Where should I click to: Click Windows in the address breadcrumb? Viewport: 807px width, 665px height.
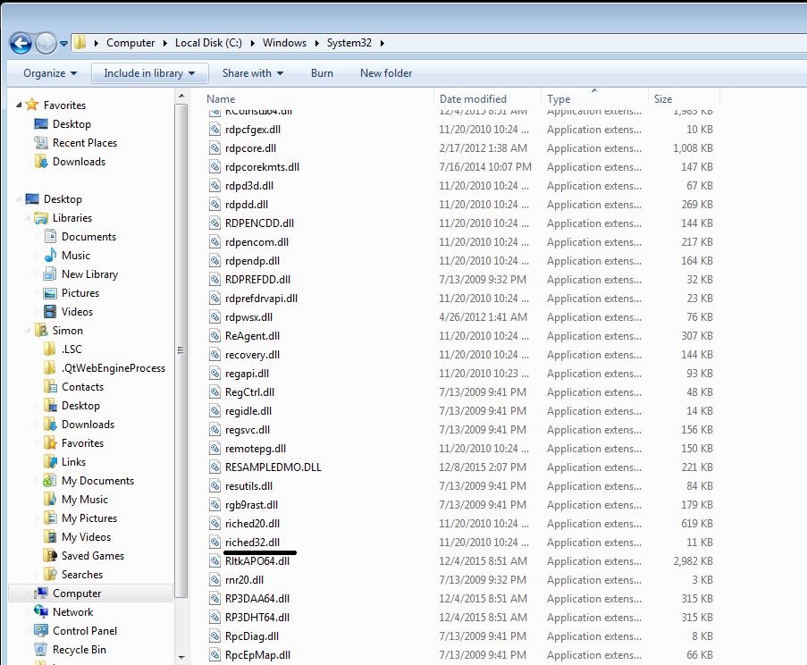(x=284, y=43)
